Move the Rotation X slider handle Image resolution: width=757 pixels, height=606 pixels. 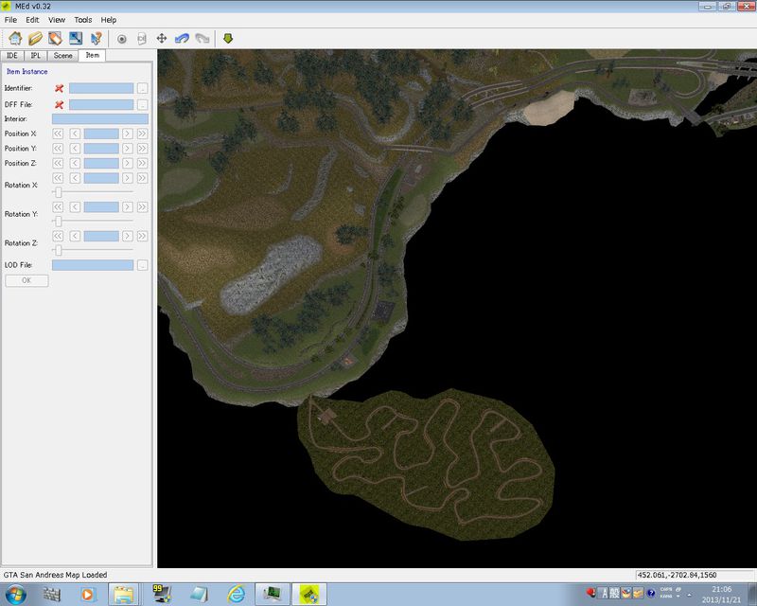tap(59, 192)
